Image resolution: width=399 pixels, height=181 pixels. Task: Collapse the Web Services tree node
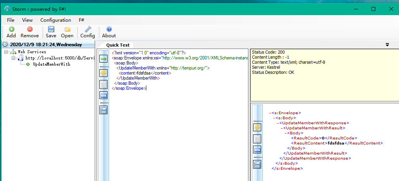click(x=6, y=52)
